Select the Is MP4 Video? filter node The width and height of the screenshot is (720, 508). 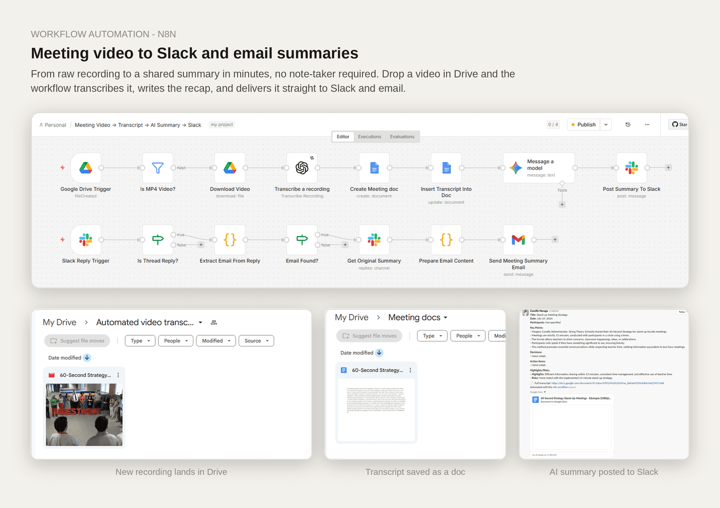[x=158, y=168]
